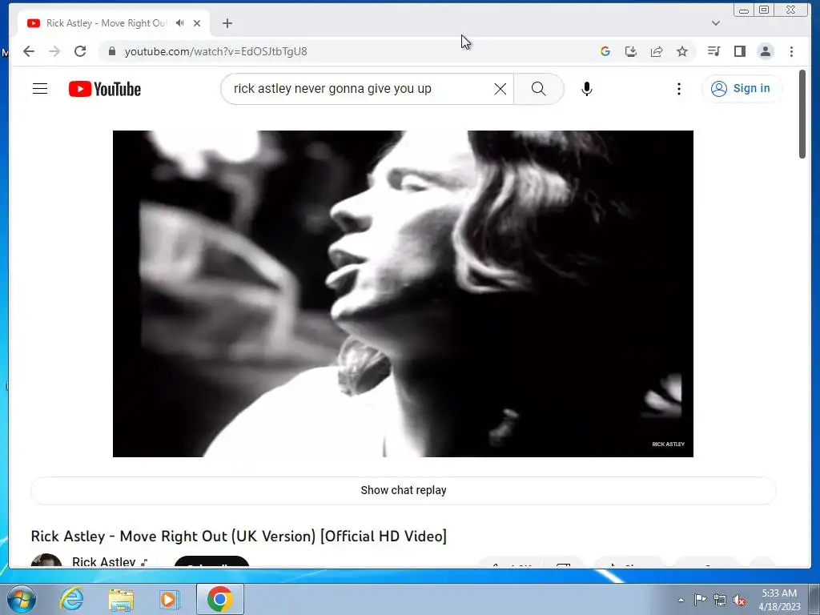
Task: Open Windows Media Player from the taskbar
Action: (170, 599)
